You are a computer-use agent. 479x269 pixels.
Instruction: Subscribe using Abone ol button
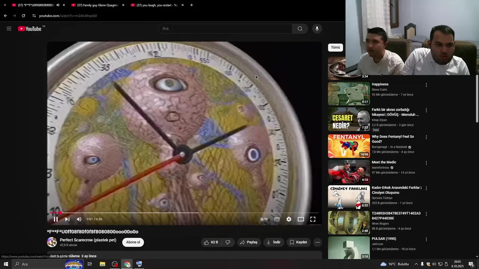(133, 242)
